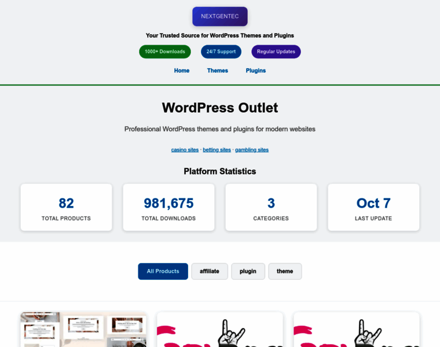The image size is (440, 347).
Task: Filter products by theme
Action: tap(285, 271)
